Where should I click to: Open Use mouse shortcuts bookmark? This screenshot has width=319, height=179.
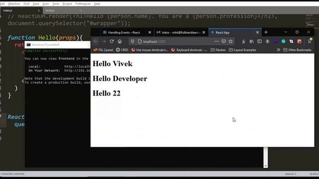150,50
